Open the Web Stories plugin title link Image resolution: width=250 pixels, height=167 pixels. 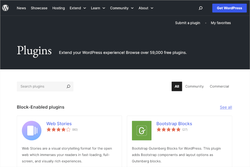pyautogui.click(x=59, y=124)
